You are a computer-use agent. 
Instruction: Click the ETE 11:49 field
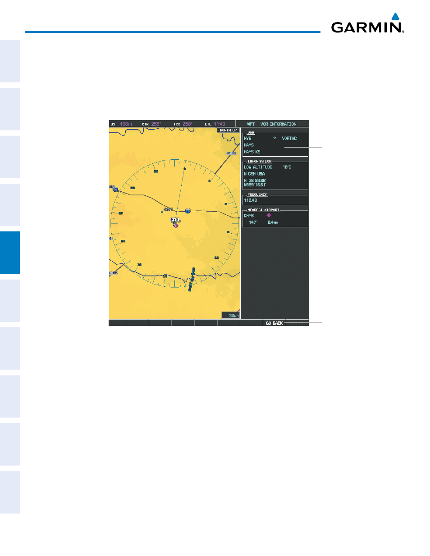point(215,124)
